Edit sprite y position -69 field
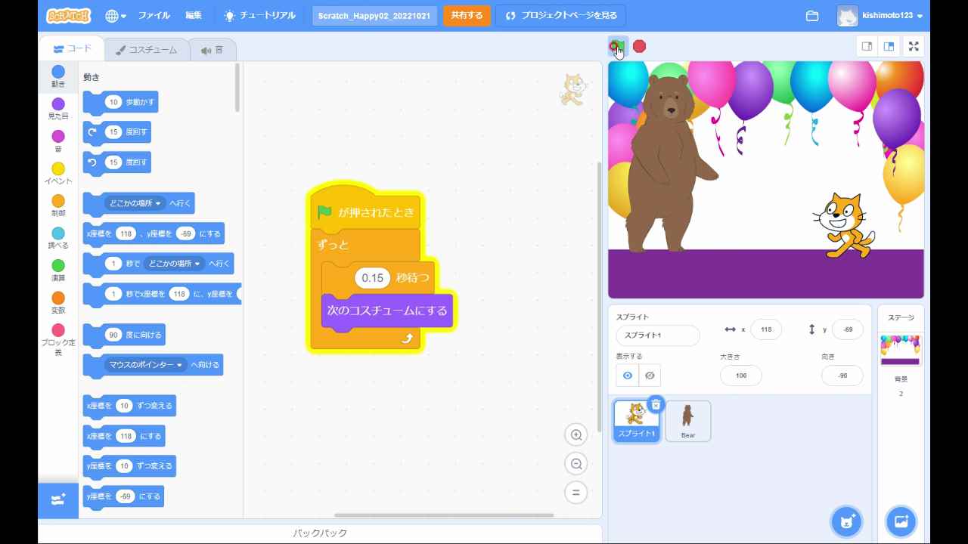968x544 pixels. tap(848, 329)
